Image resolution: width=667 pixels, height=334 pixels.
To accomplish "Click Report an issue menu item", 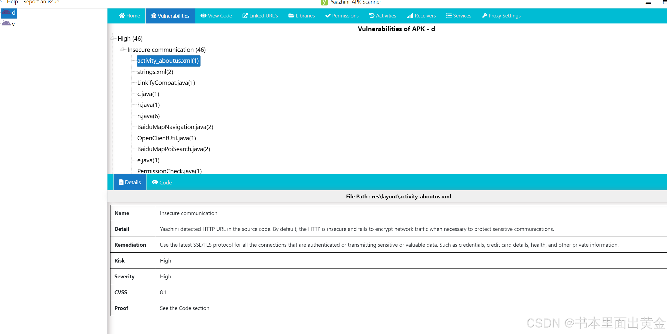I will (41, 2).
